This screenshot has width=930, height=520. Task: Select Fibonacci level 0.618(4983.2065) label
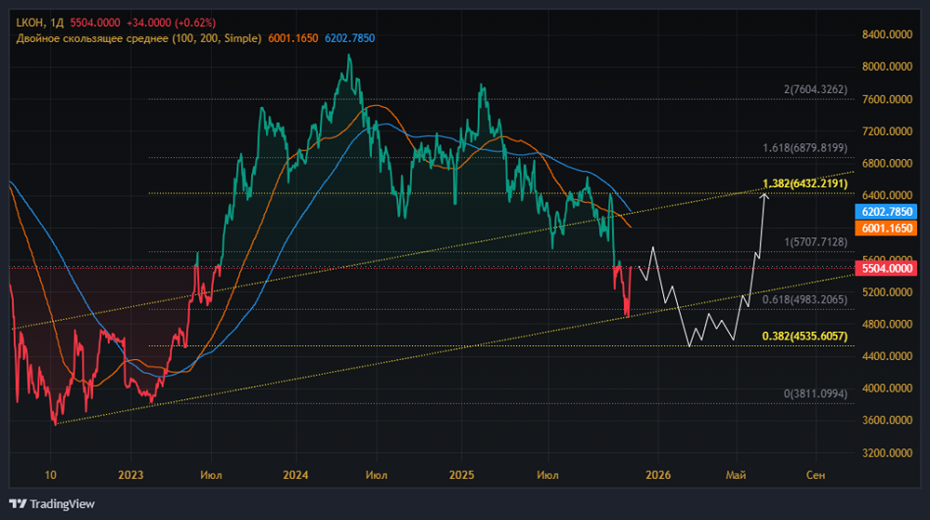(804, 300)
